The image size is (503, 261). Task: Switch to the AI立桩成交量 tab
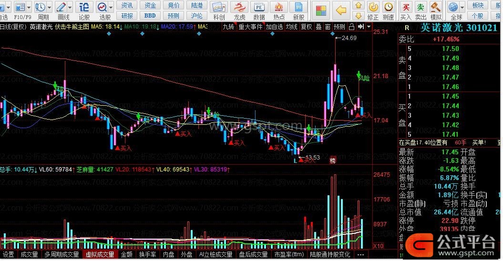coord(216,255)
